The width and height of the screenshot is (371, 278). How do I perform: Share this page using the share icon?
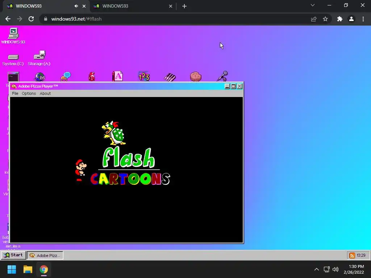(x=314, y=19)
